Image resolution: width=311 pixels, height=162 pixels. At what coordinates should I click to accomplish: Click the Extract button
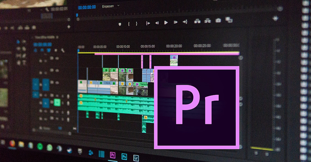[x=207, y=20]
